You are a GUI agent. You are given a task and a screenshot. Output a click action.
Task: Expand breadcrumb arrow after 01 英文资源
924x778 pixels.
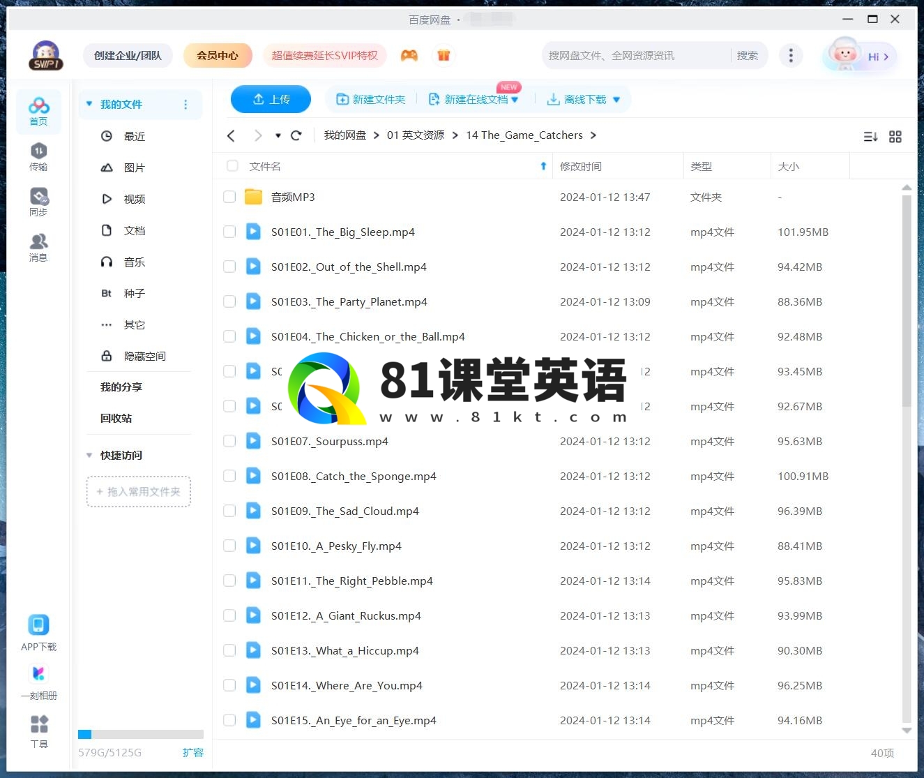[455, 135]
